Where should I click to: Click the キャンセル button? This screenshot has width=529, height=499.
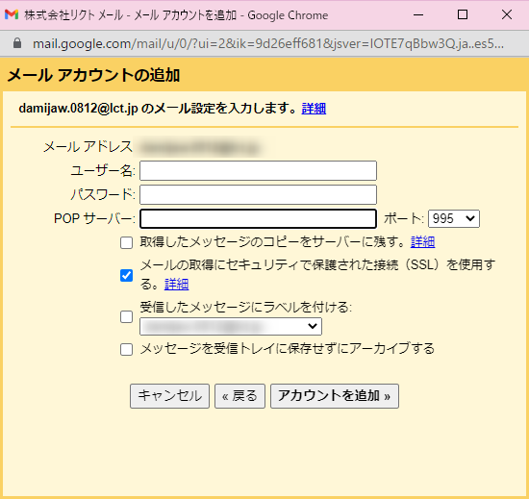point(169,396)
